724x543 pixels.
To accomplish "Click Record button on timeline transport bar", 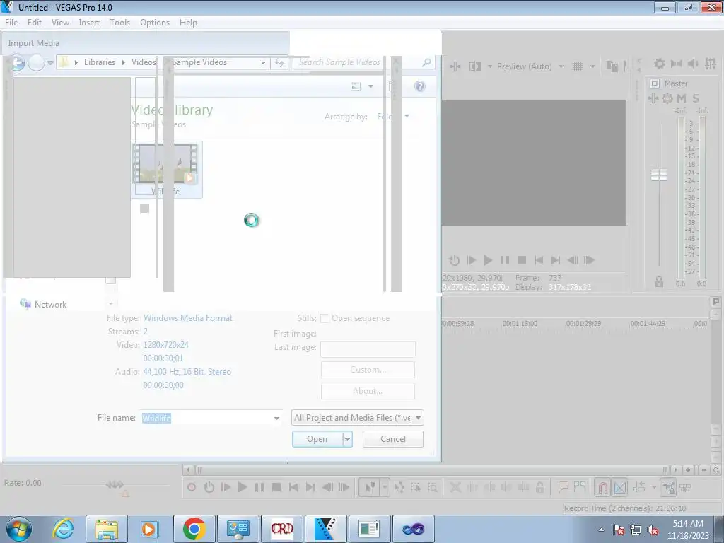I will (x=192, y=487).
